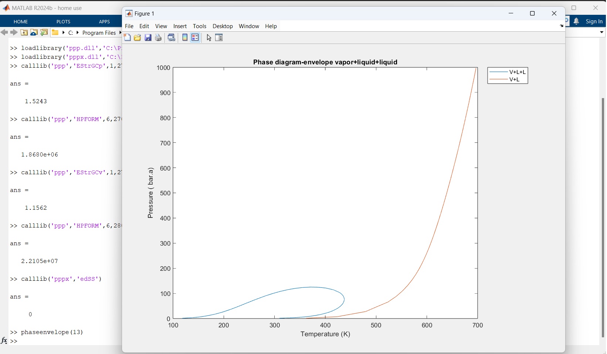
Task: Switch to the HOME tab in MATLAB
Action: (21, 21)
